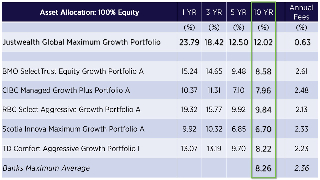Select the 1 YR column header

[x=189, y=12]
